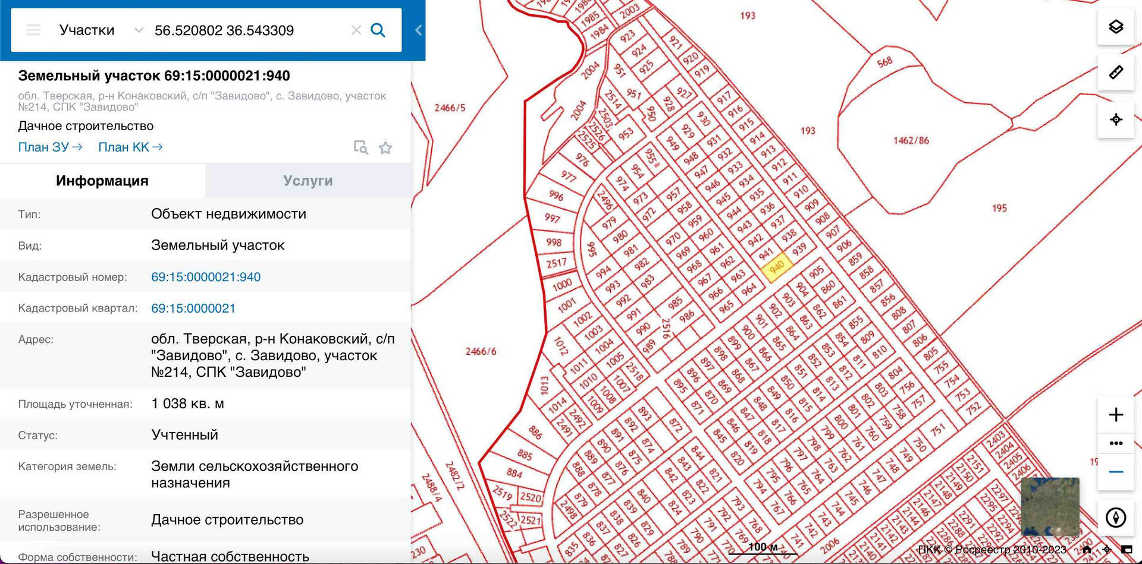Open the hamburger menu in search bar
The image size is (1142, 564).
pos(33,30)
